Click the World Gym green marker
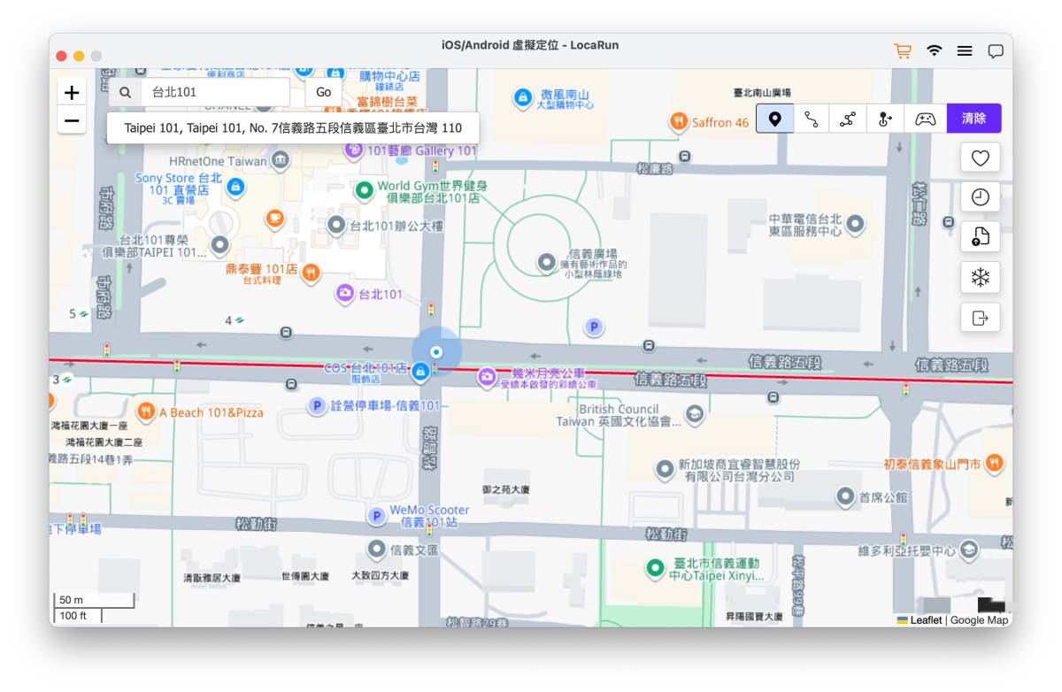1062x692 pixels. (x=364, y=190)
